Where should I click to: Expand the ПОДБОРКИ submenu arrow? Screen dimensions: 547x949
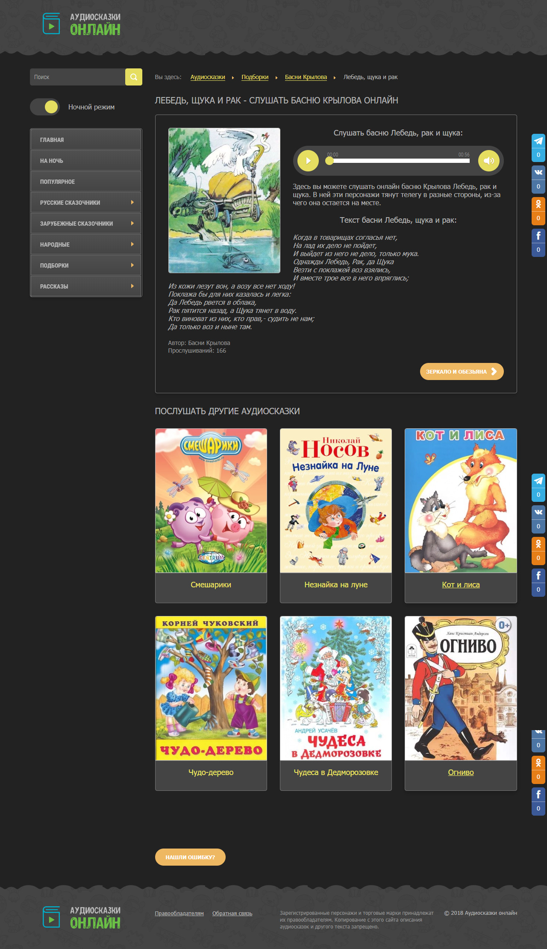pos(132,265)
